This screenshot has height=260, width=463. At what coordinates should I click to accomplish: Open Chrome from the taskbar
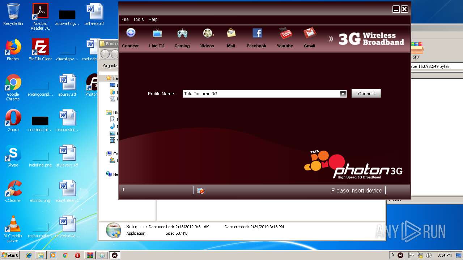point(65,255)
